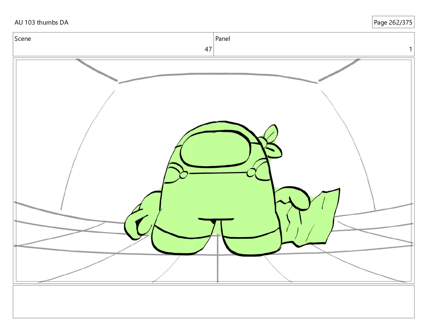The image size is (428, 331).
Task: Click the scene number '47'
Action: (x=208, y=49)
